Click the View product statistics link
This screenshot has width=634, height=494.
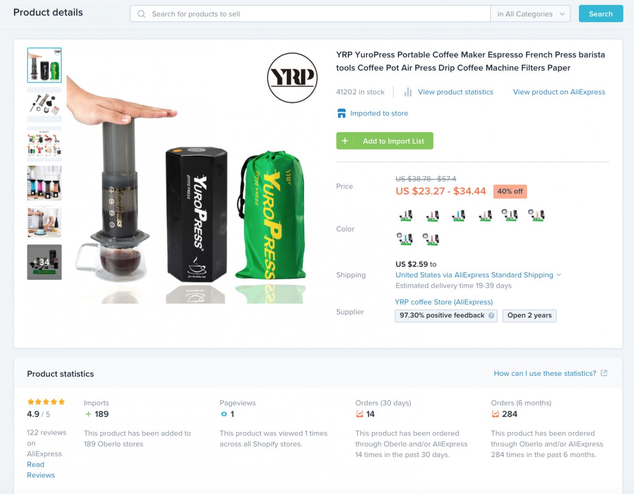pyautogui.click(x=456, y=92)
